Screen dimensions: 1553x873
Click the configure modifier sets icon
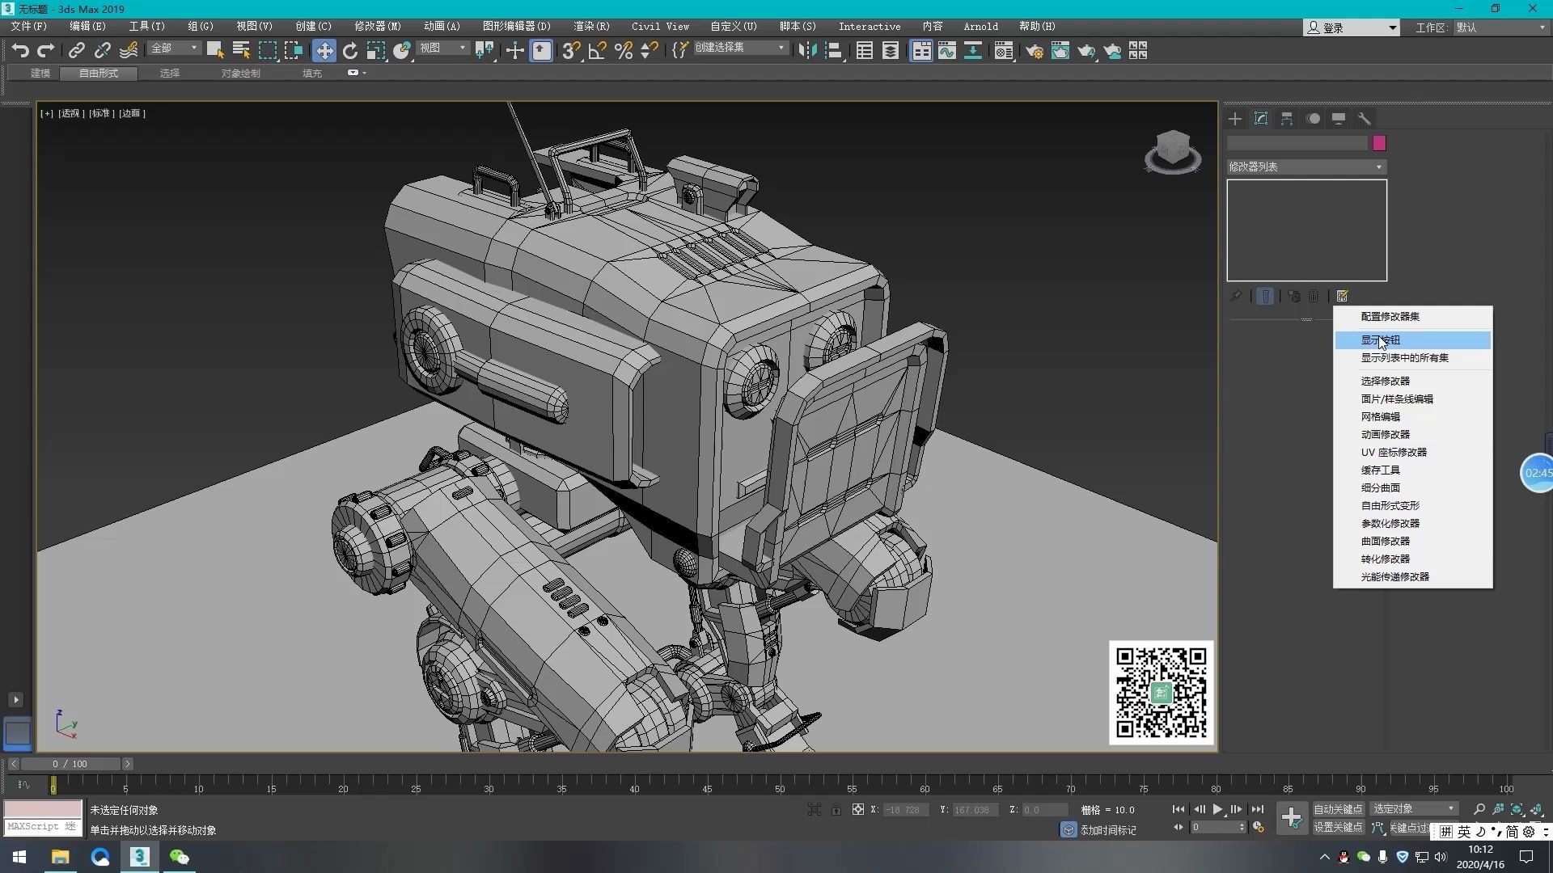(x=1342, y=296)
